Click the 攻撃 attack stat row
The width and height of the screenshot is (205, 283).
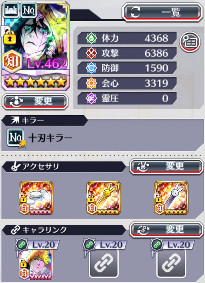click(x=127, y=53)
